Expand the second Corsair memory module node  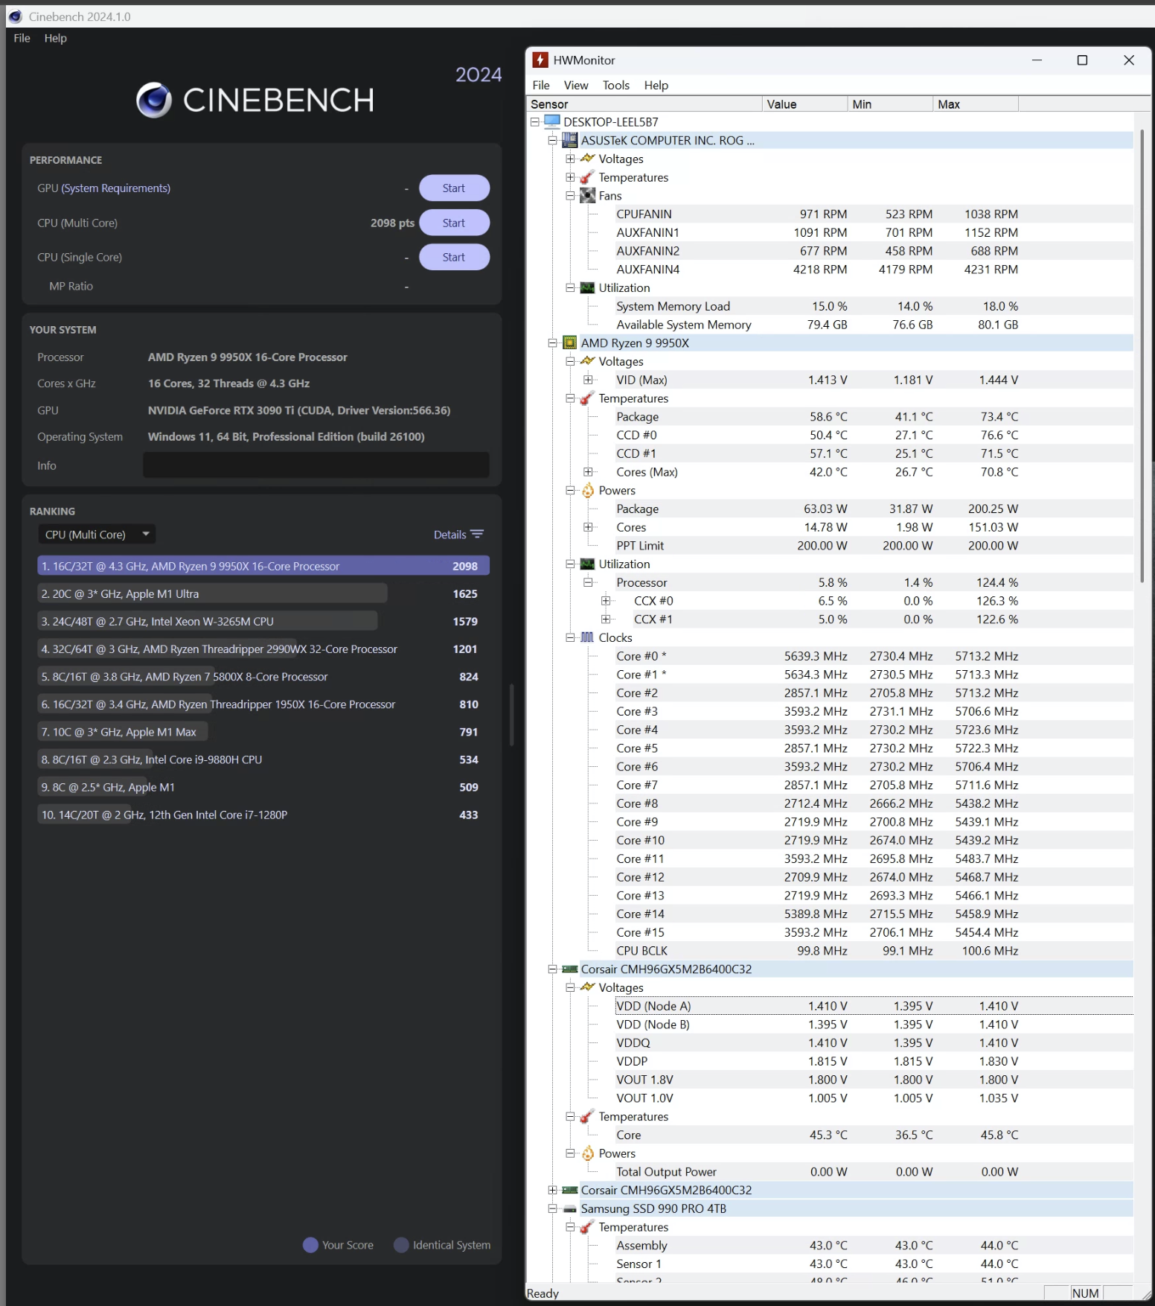pos(552,1190)
